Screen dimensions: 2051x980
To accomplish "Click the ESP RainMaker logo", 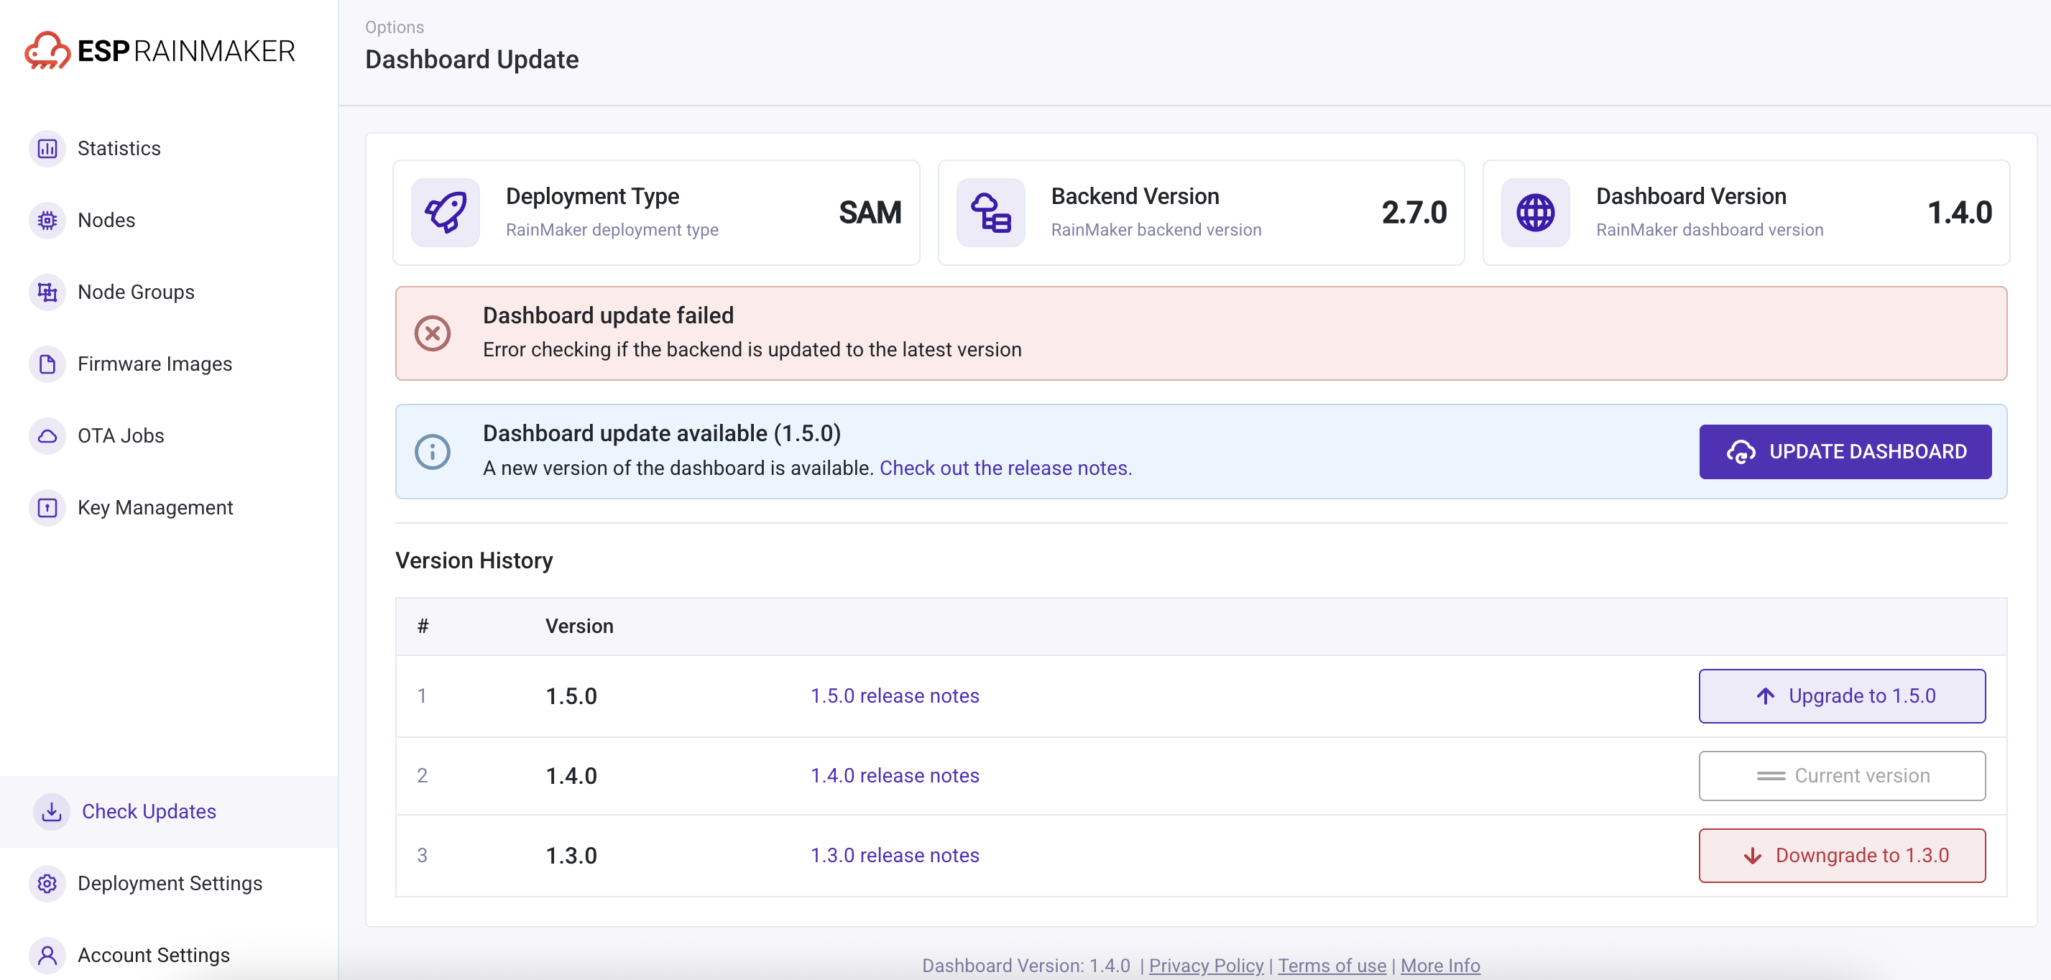I will coord(160,51).
